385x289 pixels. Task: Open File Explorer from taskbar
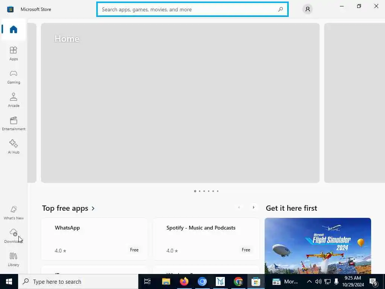(166, 281)
